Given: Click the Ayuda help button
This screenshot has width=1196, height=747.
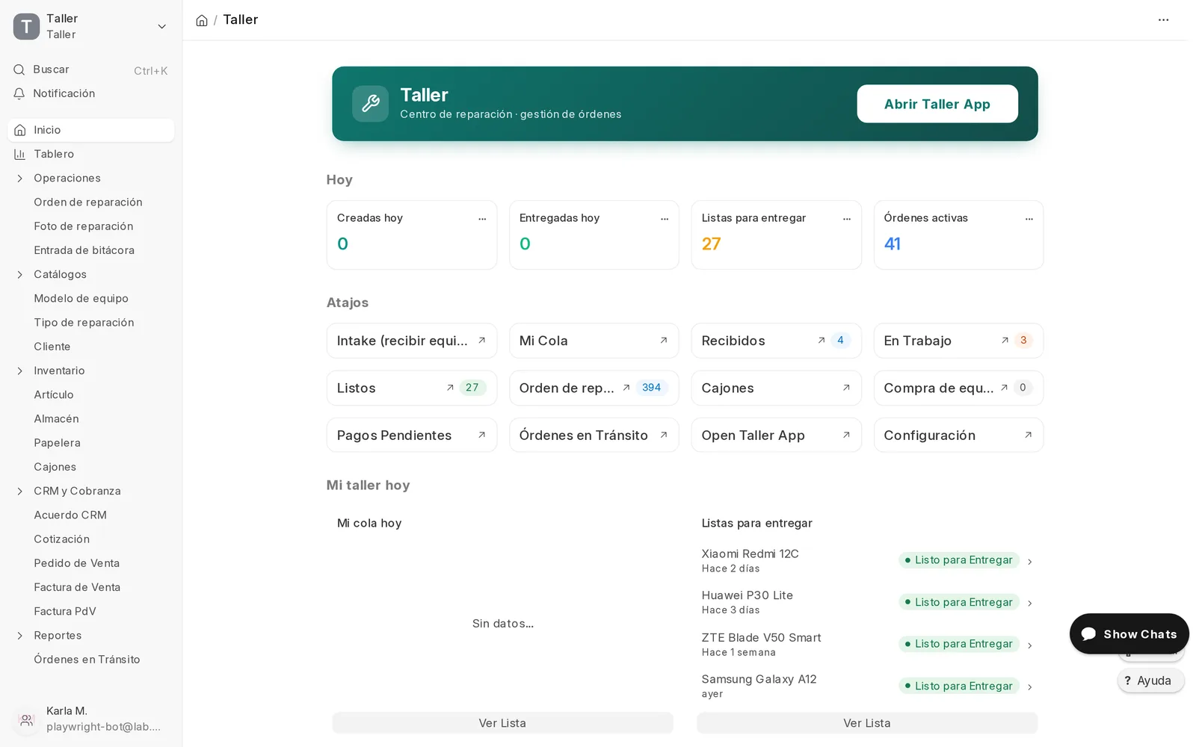Looking at the screenshot, I should (x=1151, y=681).
